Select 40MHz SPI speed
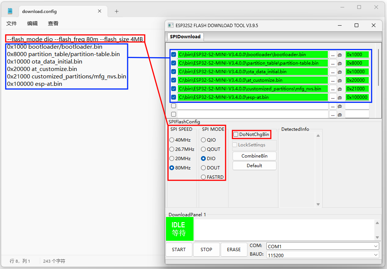Screen dimensions: 387x269 (172, 140)
